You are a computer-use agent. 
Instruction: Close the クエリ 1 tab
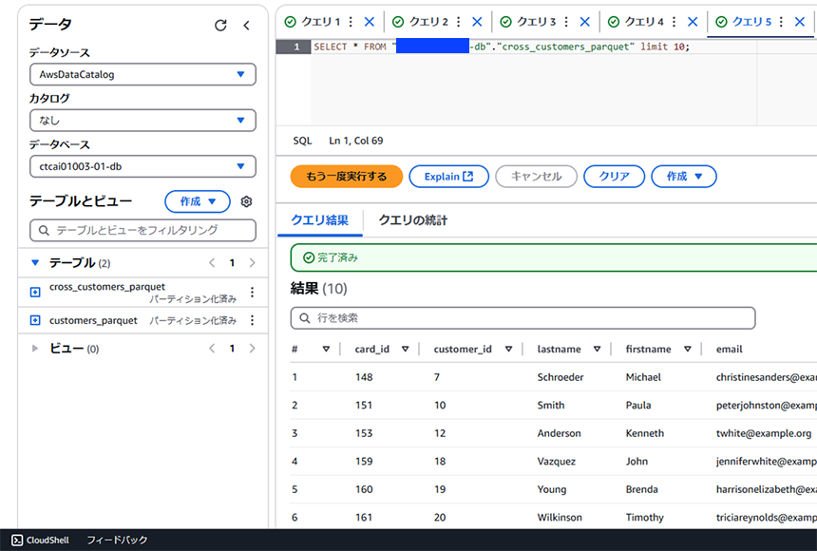370,21
